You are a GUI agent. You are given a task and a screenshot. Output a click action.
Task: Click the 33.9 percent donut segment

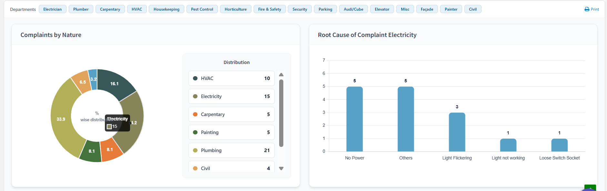click(61, 119)
